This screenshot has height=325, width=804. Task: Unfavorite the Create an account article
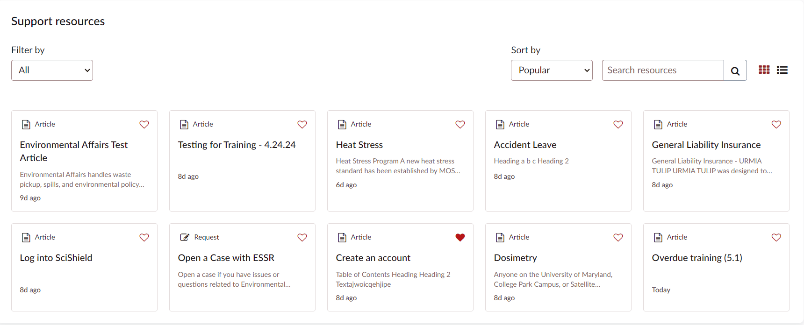click(460, 237)
